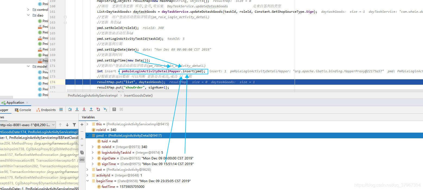The height and width of the screenshot is (190, 423).
Task: Click the 'tuid = null' variable row
Action: (254, 141)
